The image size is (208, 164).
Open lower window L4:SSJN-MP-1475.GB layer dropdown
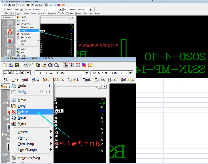pyautogui.click(x=130, y=73)
